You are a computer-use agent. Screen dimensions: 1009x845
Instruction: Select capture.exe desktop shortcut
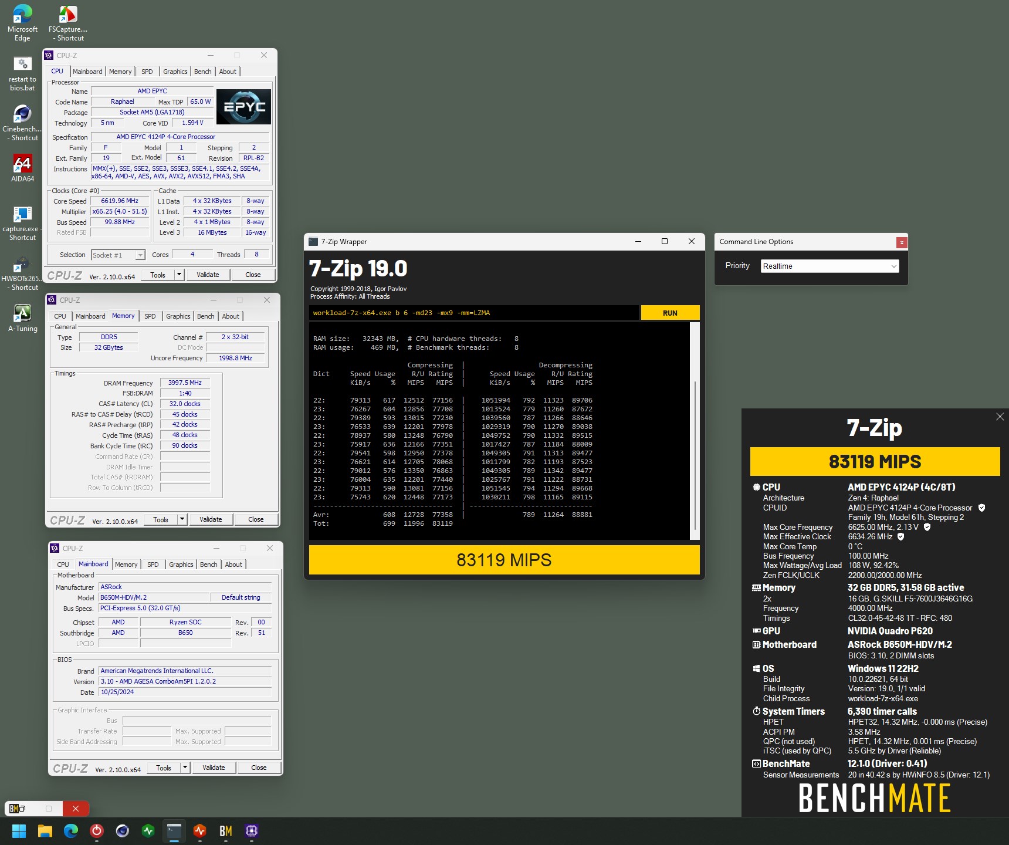tap(22, 223)
